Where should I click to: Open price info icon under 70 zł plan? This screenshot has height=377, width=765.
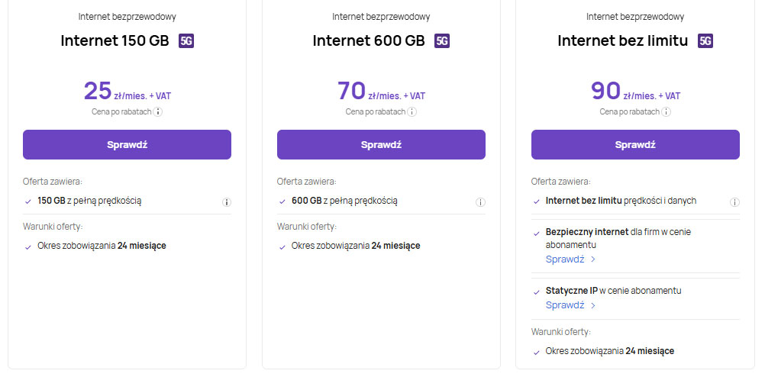tap(412, 111)
